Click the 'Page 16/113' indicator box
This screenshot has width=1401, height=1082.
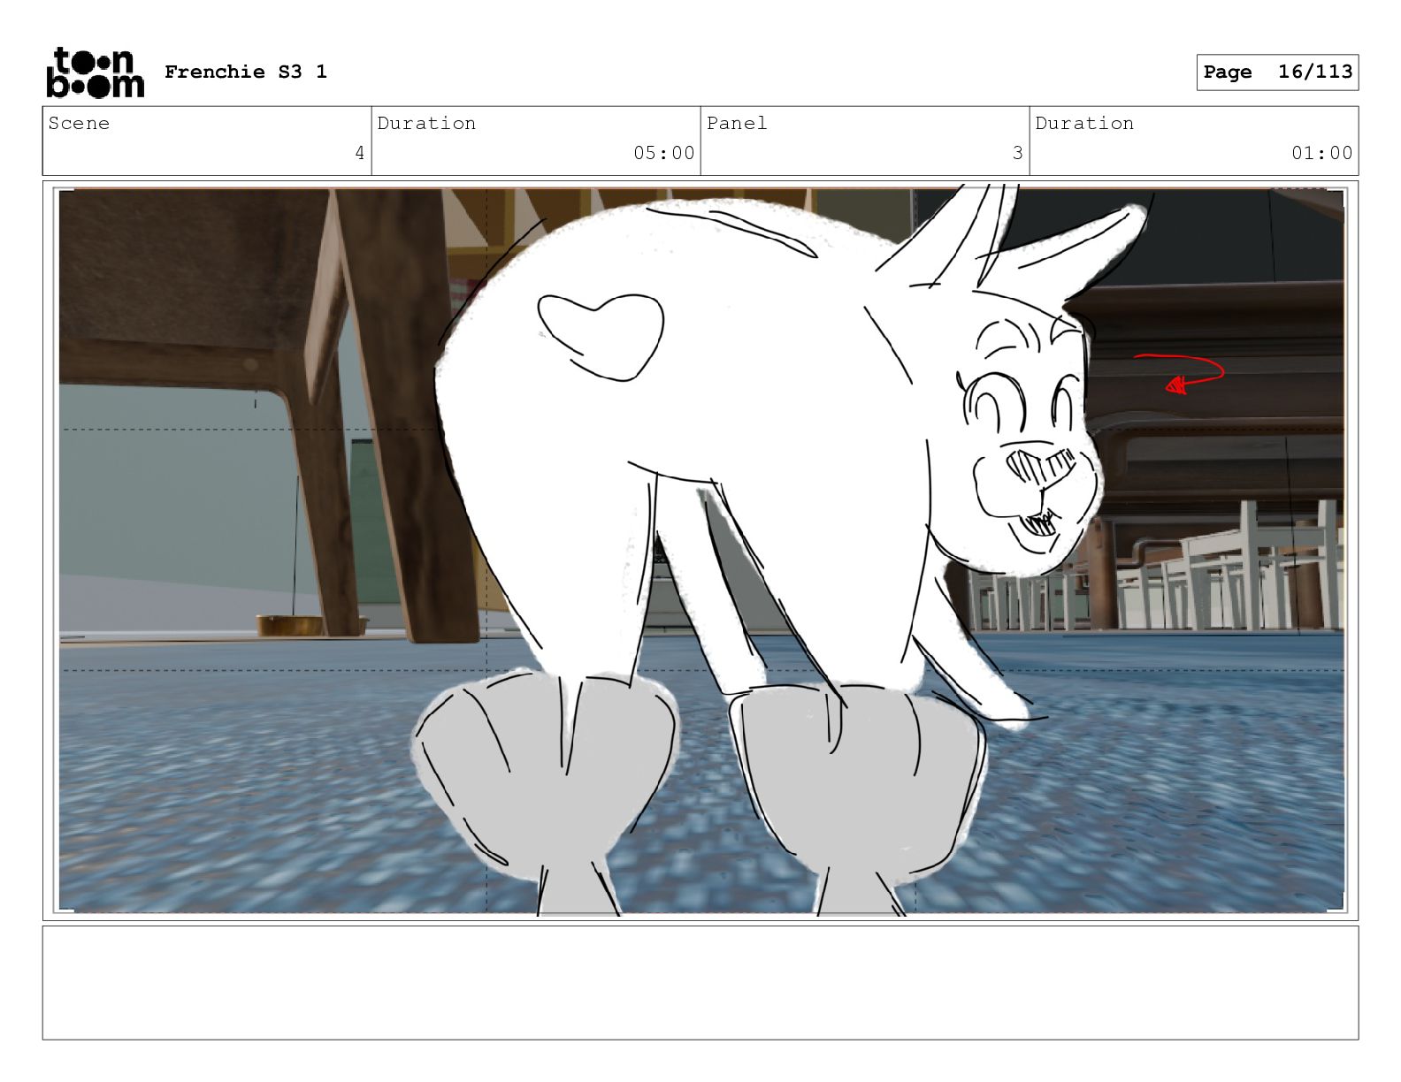pos(1277,72)
